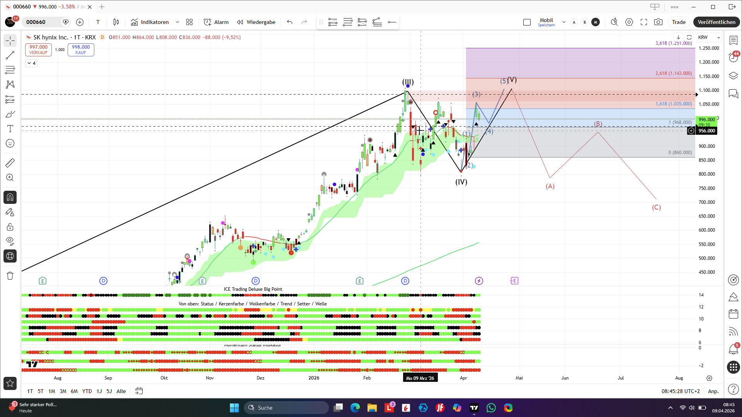The image size is (742, 417).
Task: Click the trash icon to remove drawings
Action: point(10,276)
